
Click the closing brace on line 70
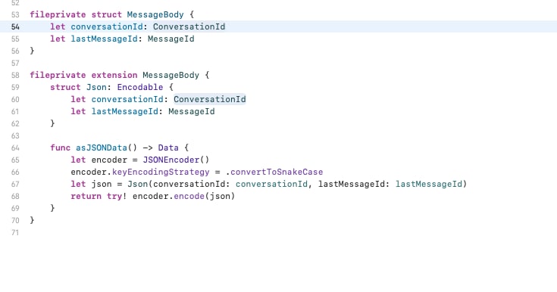click(x=32, y=220)
